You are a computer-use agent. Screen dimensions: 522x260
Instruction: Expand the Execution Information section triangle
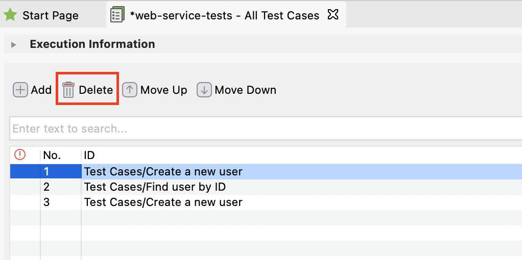coord(14,45)
